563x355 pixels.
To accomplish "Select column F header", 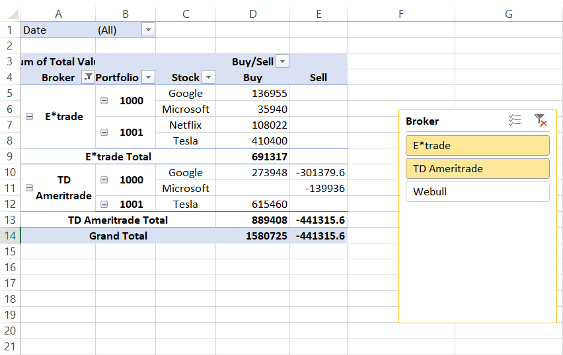I will (x=400, y=14).
